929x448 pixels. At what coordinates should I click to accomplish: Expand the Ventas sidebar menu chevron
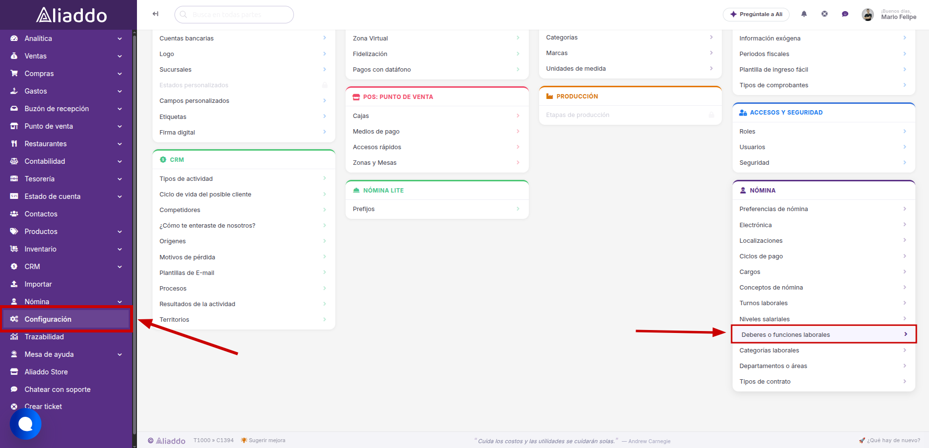(120, 56)
